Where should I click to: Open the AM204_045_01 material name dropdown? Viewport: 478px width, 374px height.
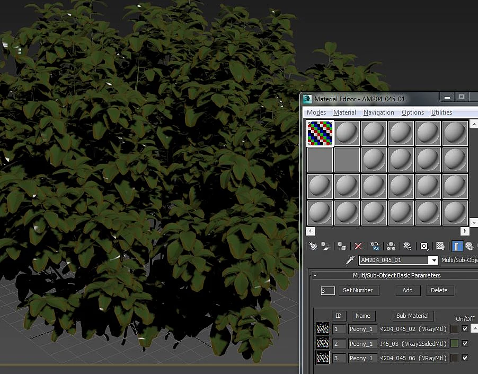[x=433, y=260]
